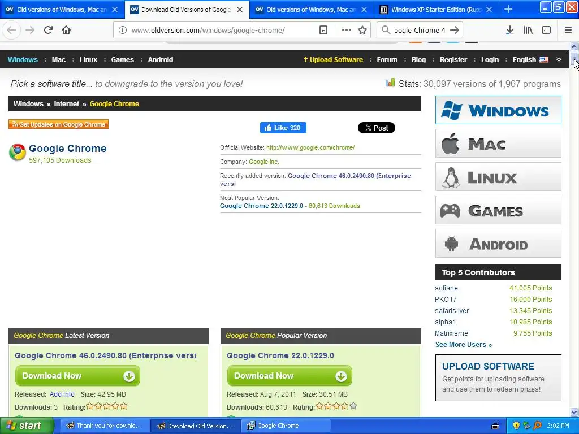The image size is (579, 434).
Task: Select the large Linux platform banner
Action: pyautogui.click(x=498, y=177)
